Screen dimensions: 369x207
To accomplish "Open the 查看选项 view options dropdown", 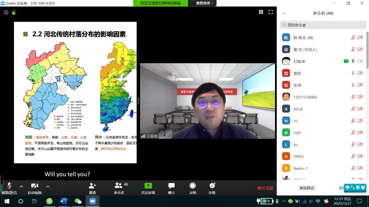I will (205, 3).
